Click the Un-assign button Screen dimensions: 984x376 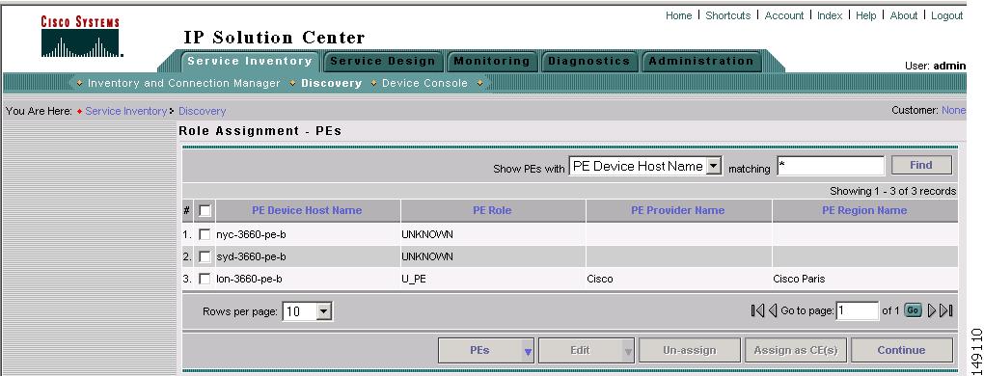point(690,350)
